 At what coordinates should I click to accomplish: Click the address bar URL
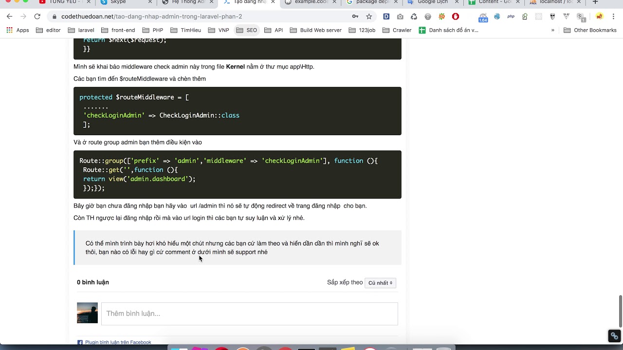tap(151, 17)
